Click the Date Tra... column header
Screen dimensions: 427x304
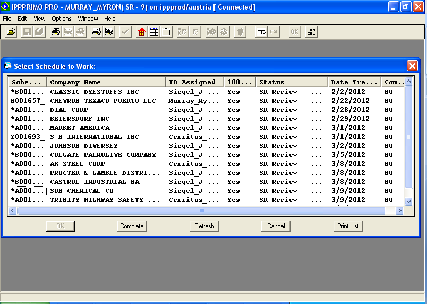tap(354, 82)
